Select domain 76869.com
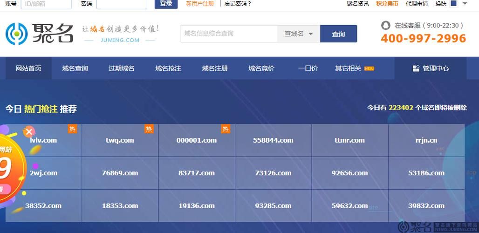This screenshot has width=479, height=233. point(120,173)
